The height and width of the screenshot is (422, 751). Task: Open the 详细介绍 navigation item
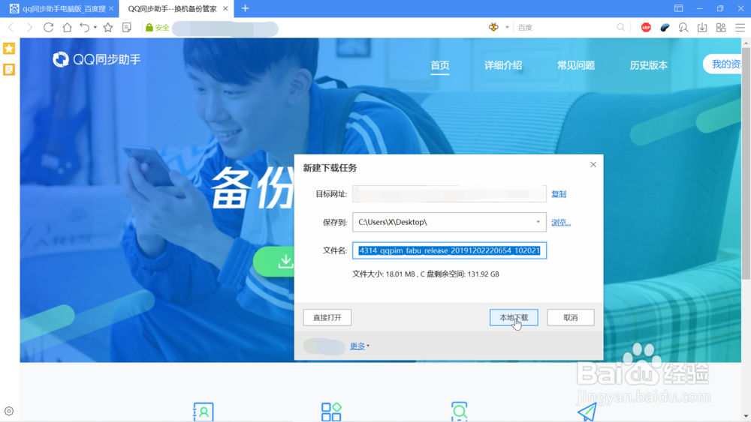click(503, 65)
